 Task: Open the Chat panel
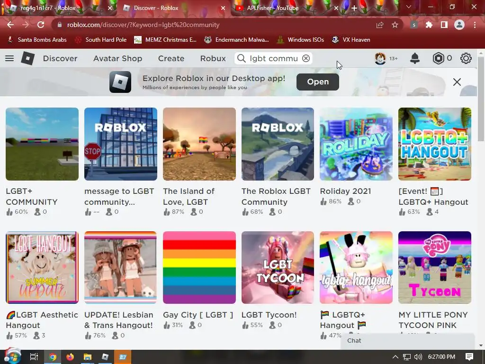(x=407, y=341)
